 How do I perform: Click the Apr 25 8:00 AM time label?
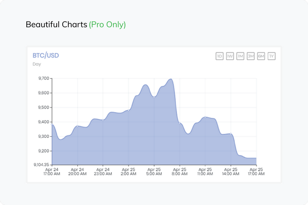tap(180, 172)
